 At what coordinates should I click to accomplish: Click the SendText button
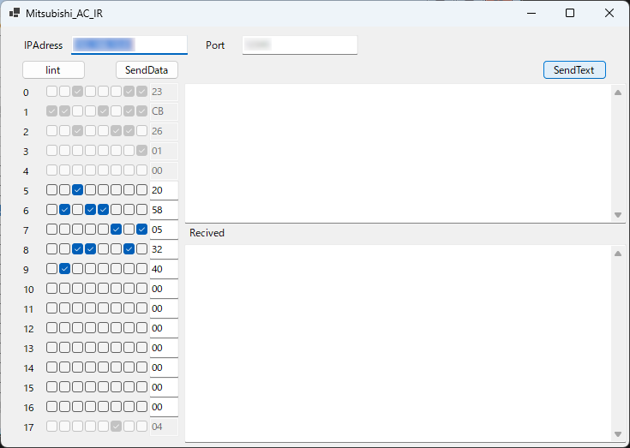574,70
